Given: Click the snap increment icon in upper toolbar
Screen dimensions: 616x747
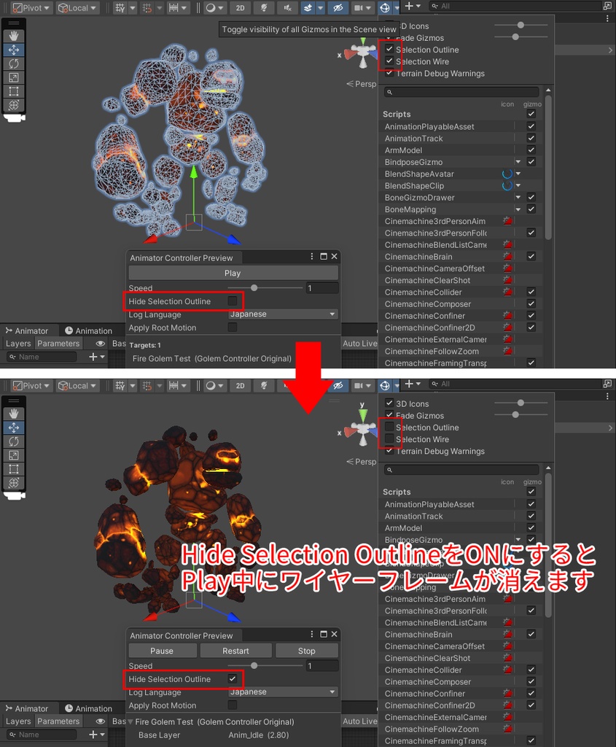Looking at the screenshot, I should click(147, 8).
